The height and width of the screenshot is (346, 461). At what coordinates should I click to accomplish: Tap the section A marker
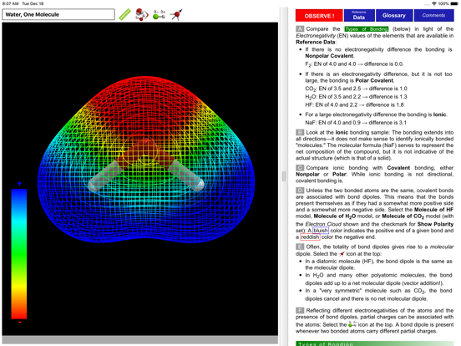coord(300,28)
